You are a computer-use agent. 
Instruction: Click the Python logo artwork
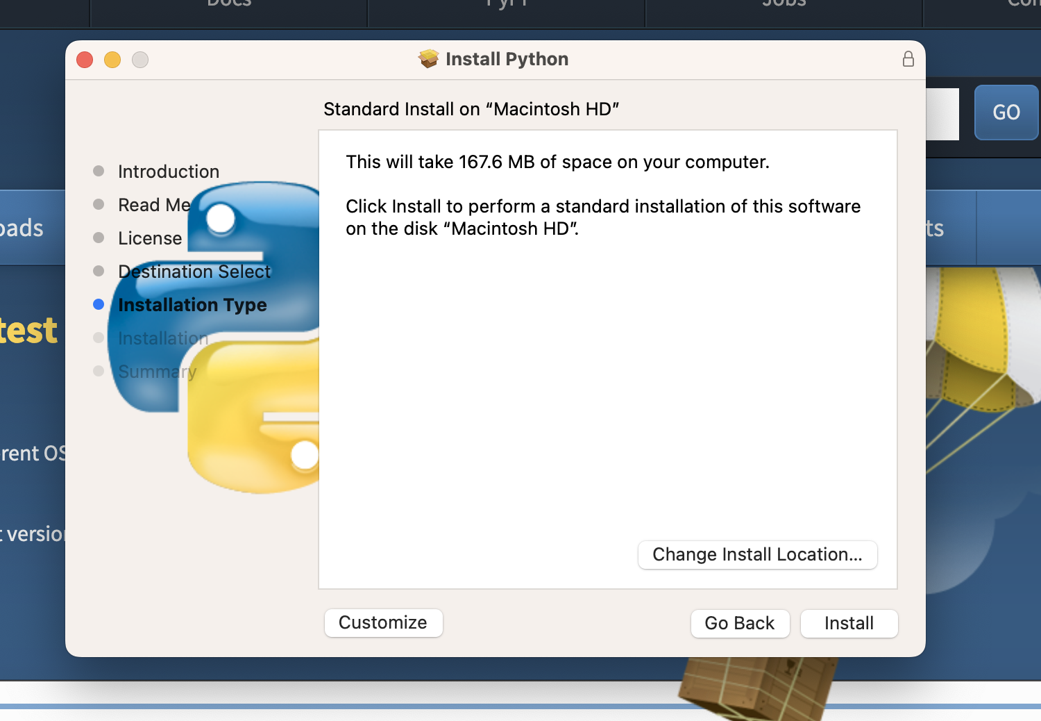pos(215,337)
